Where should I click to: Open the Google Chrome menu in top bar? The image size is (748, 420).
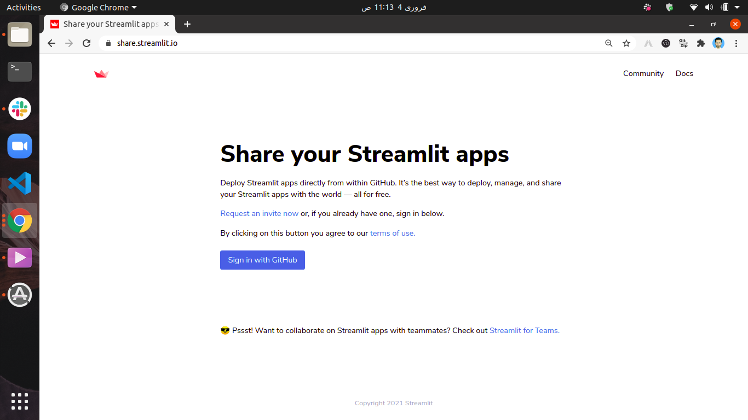click(x=99, y=7)
